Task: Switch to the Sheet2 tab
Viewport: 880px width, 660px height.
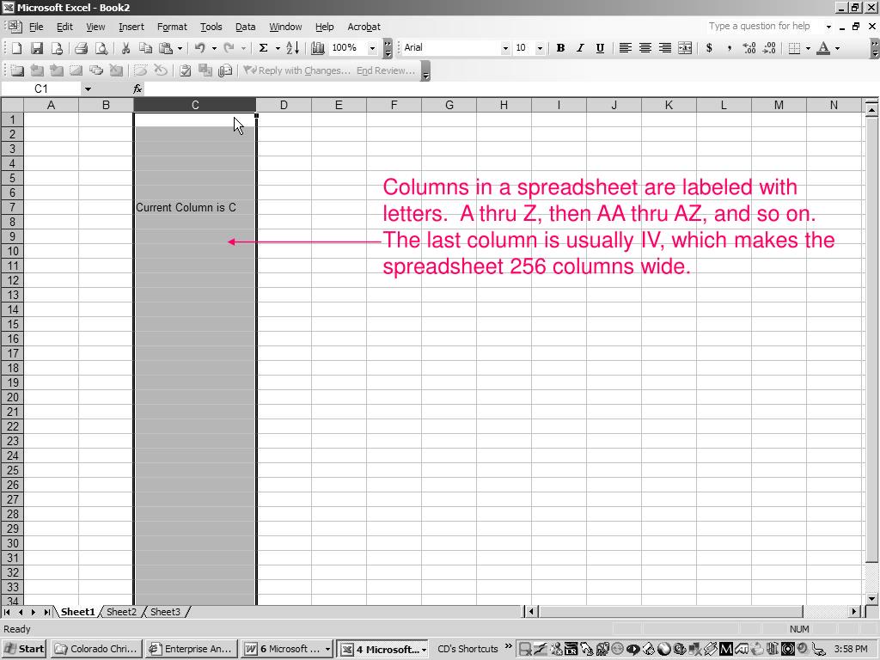Action: coord(122,612)
